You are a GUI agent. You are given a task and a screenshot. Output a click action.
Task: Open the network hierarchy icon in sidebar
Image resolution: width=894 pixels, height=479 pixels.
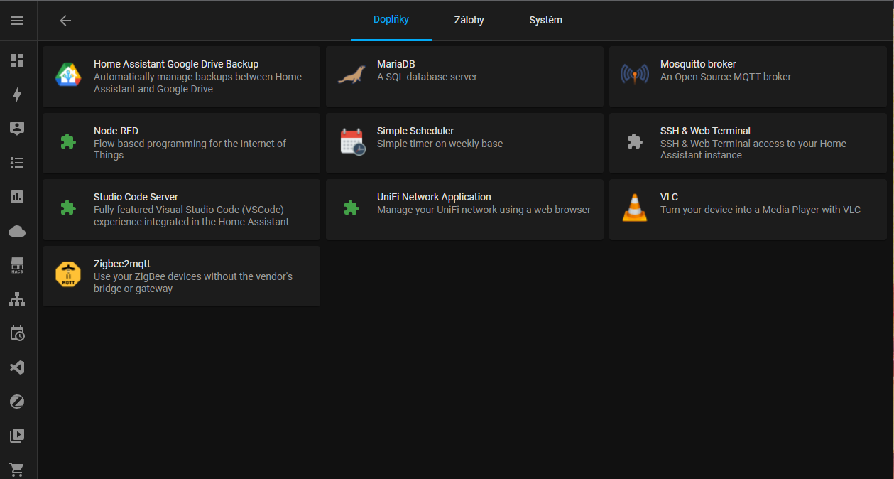tap(17, 299)
